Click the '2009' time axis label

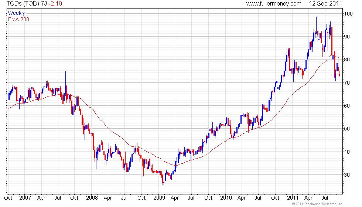click(x=159, y=198)
